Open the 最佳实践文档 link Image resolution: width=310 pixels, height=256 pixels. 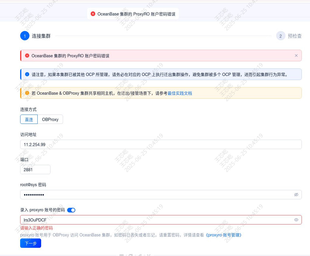click(180, 93)
